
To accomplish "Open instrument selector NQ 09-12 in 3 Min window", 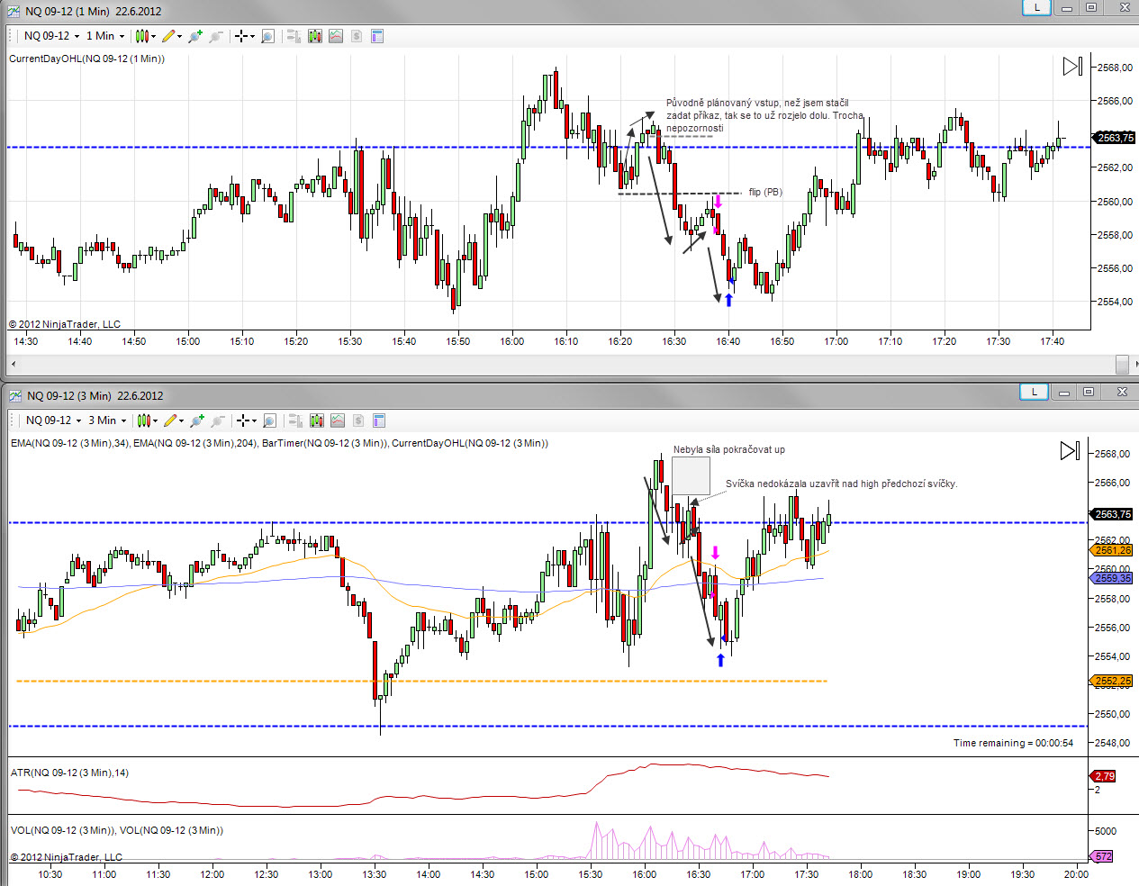I will click(53, 420).
